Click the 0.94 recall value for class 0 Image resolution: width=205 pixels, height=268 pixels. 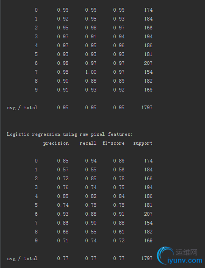[91, 161]
